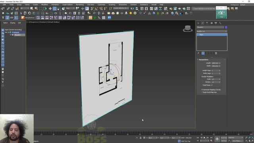
Task: Toggle the selection lock icon in status bar
Action: [140, 138]
